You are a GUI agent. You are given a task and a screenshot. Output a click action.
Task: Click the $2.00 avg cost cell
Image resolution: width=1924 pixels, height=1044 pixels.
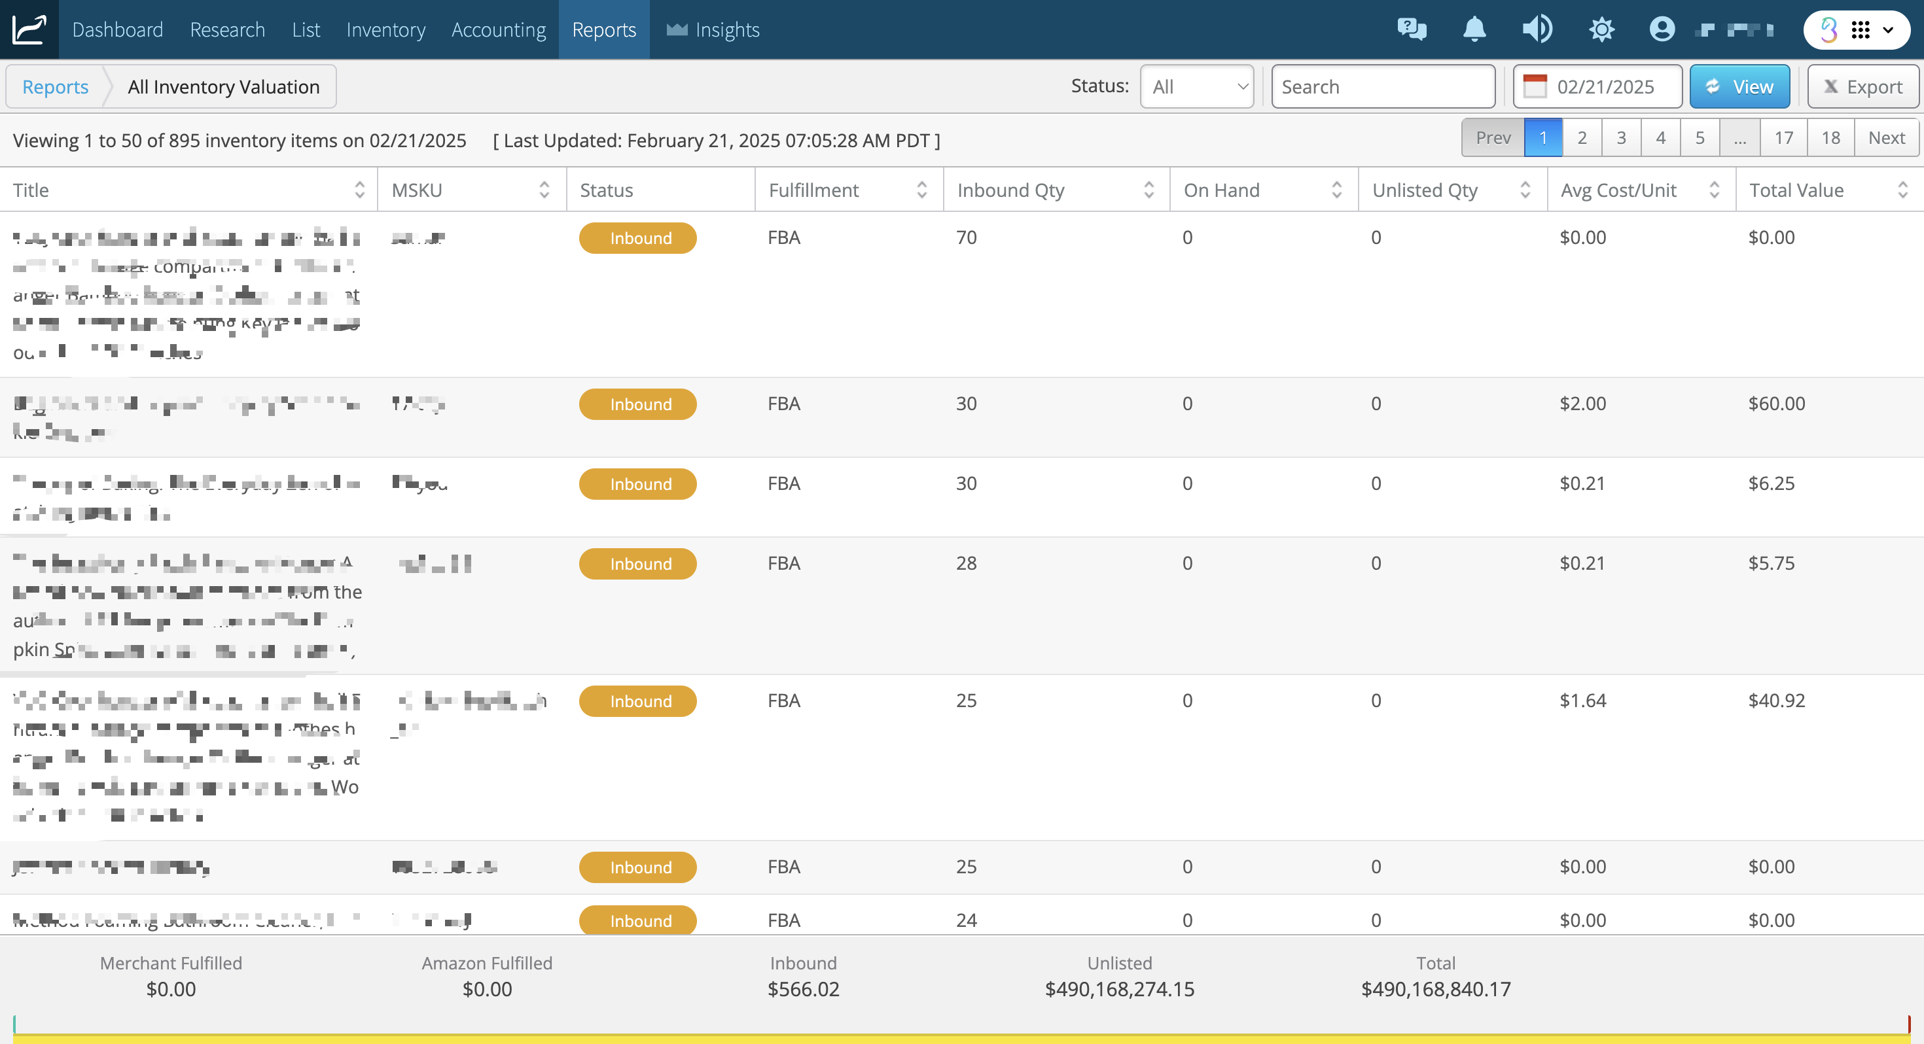[1582, 403]
